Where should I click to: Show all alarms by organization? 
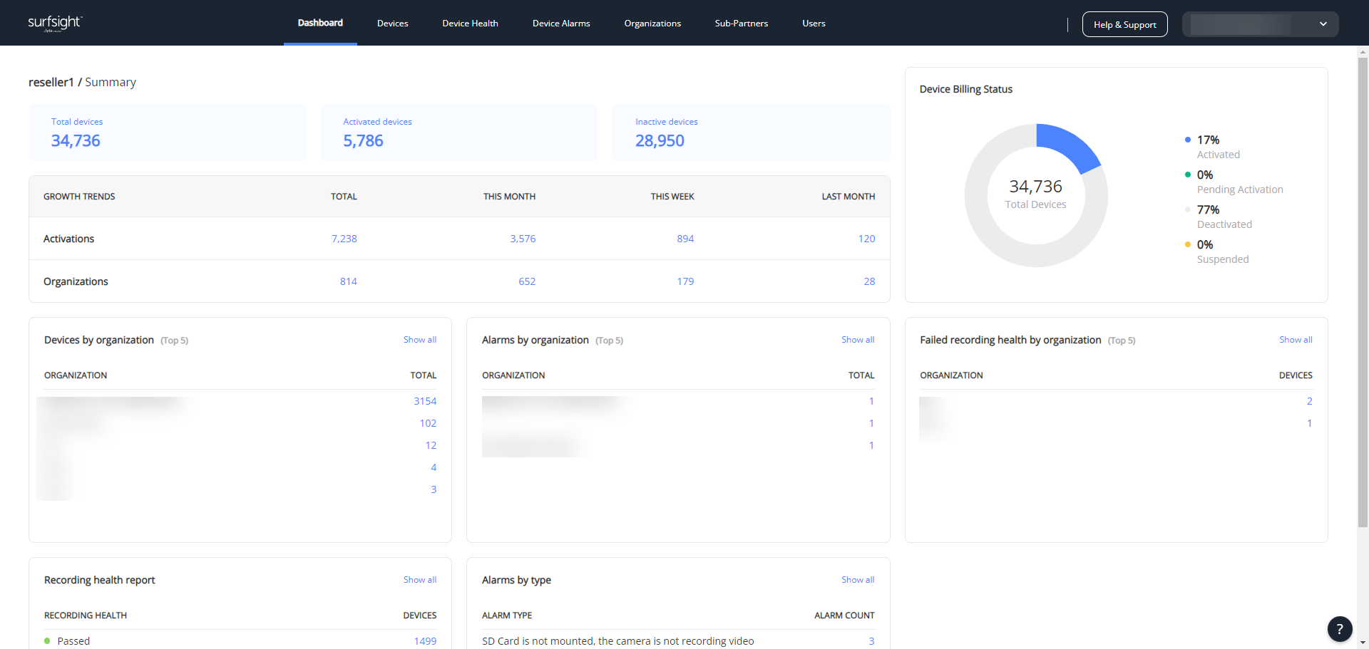[858, 340]
